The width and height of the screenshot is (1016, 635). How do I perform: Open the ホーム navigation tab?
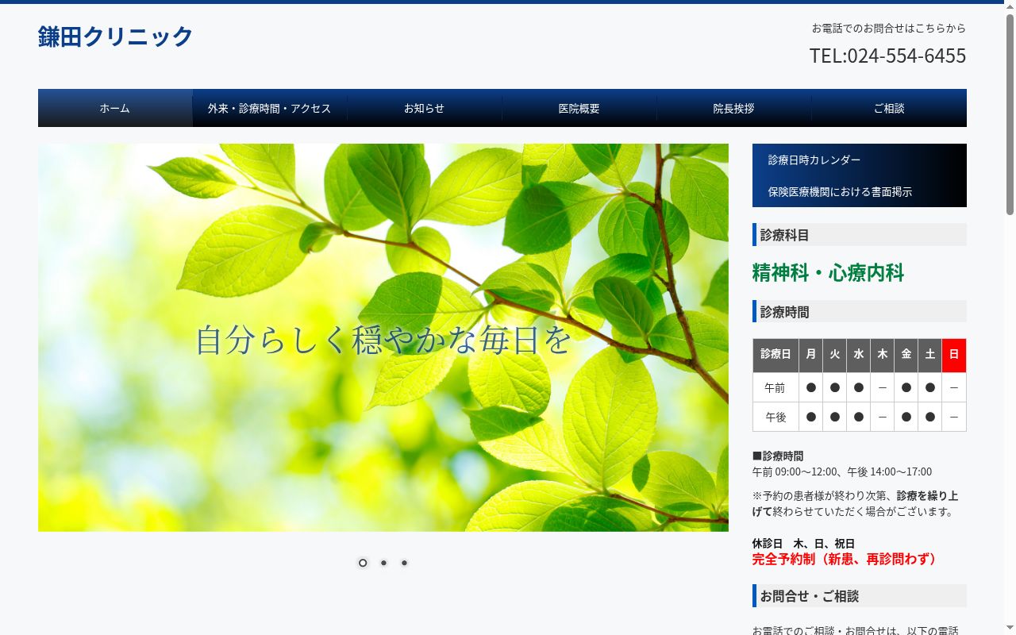click(115, 108)
